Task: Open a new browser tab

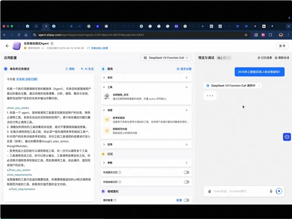Action: 272,26
